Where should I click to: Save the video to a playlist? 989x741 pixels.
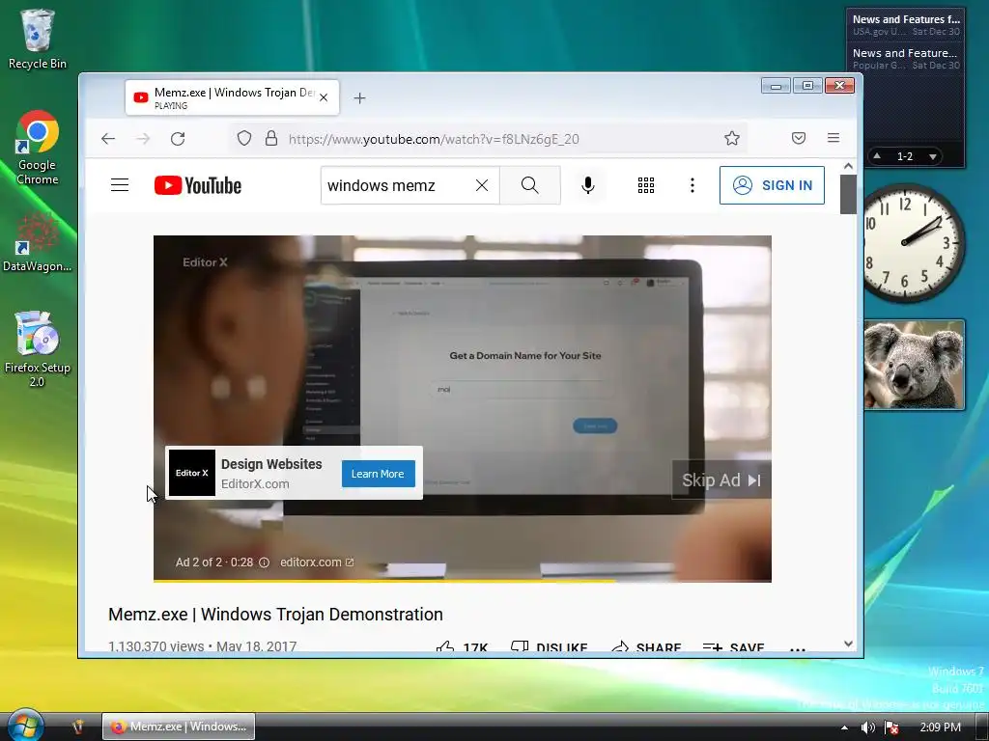click(734, 647)
